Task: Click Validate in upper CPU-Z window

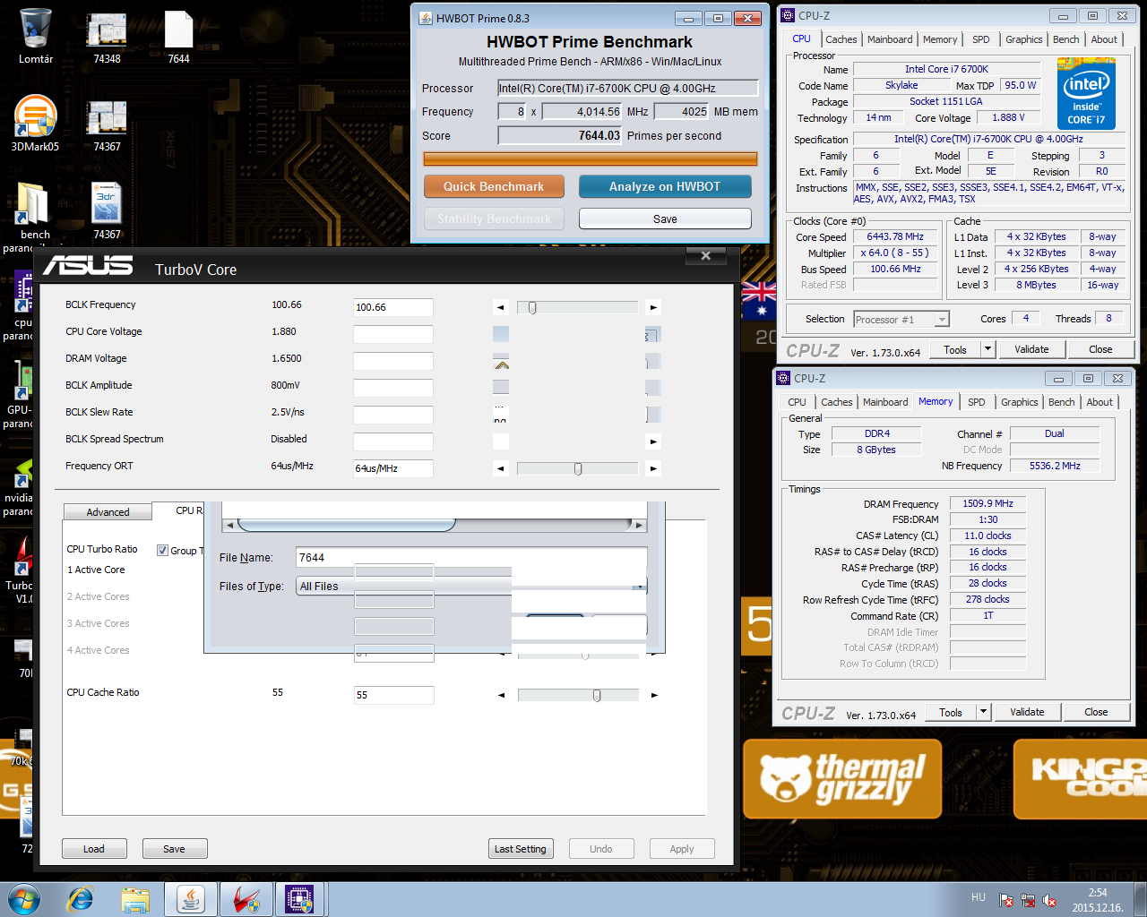Action: (x=1031, y=349)
